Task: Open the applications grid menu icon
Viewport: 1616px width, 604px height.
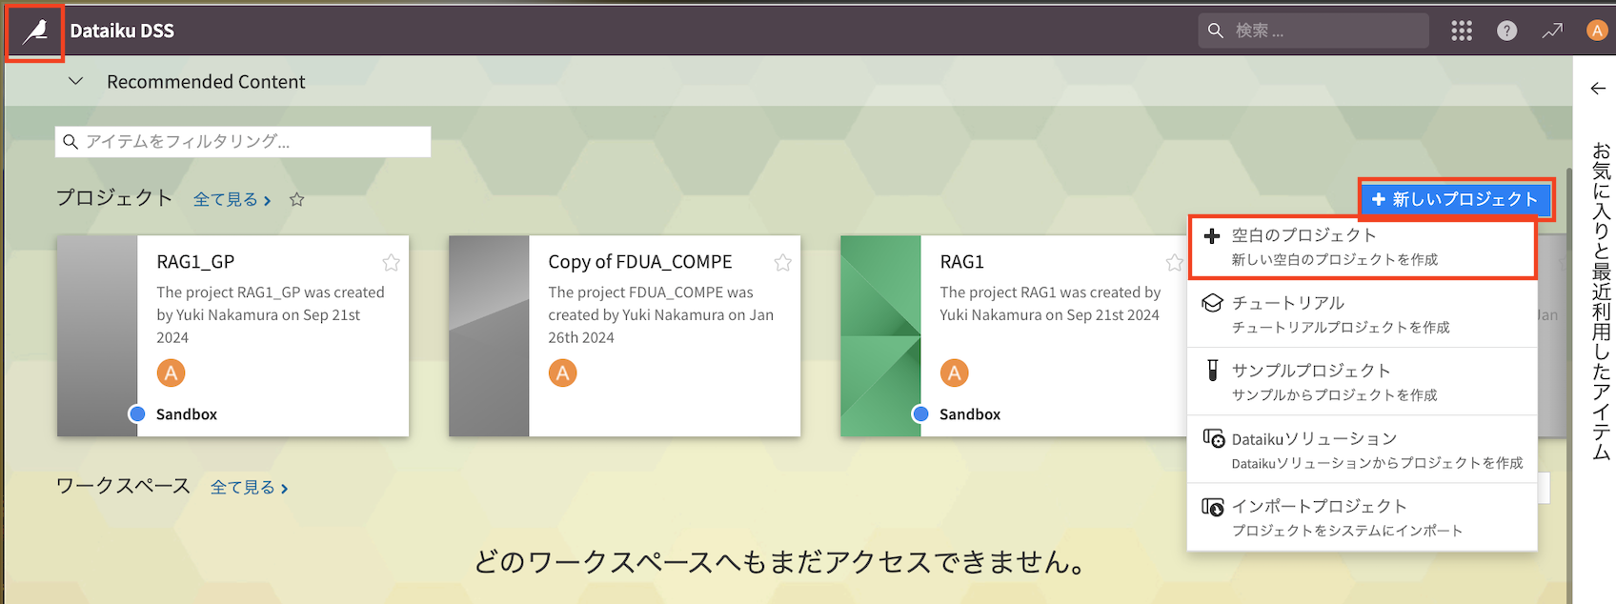Action: [x=1462, y=30]
